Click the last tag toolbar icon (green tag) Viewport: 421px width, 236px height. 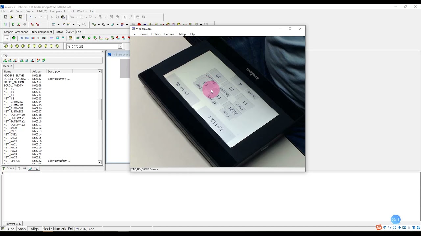pos(44,60)
